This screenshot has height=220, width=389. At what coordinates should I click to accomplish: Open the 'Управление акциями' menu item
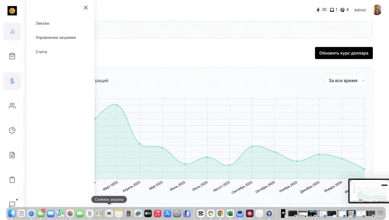56,37
